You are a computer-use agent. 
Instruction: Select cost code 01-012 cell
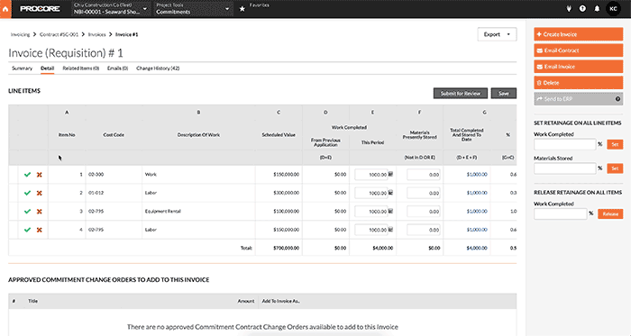(x=114, y=193)
